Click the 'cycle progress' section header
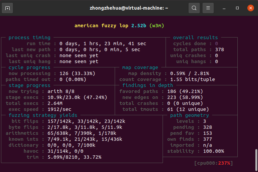Viewport: 258px width, 172px height. (x=29, y=67)
